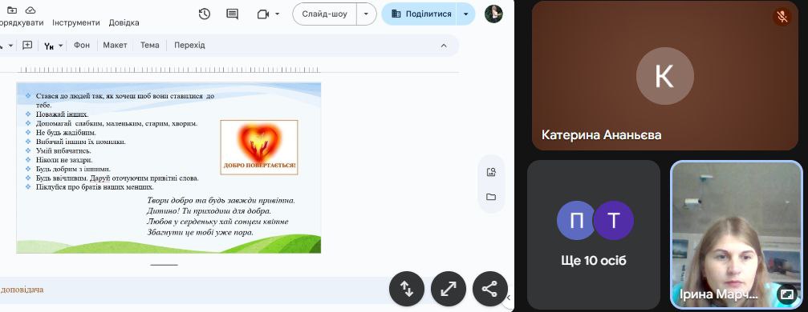Toggle muted microphone on Катерина Ананьєва tile

782,18
